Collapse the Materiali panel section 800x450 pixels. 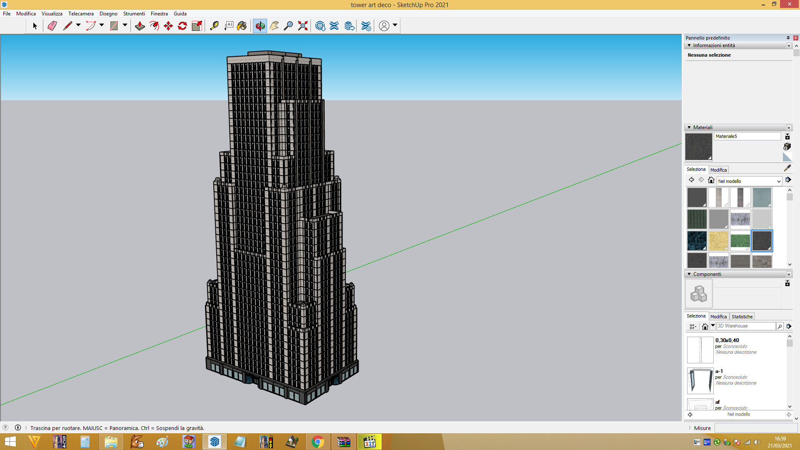[x=689, y=127]
